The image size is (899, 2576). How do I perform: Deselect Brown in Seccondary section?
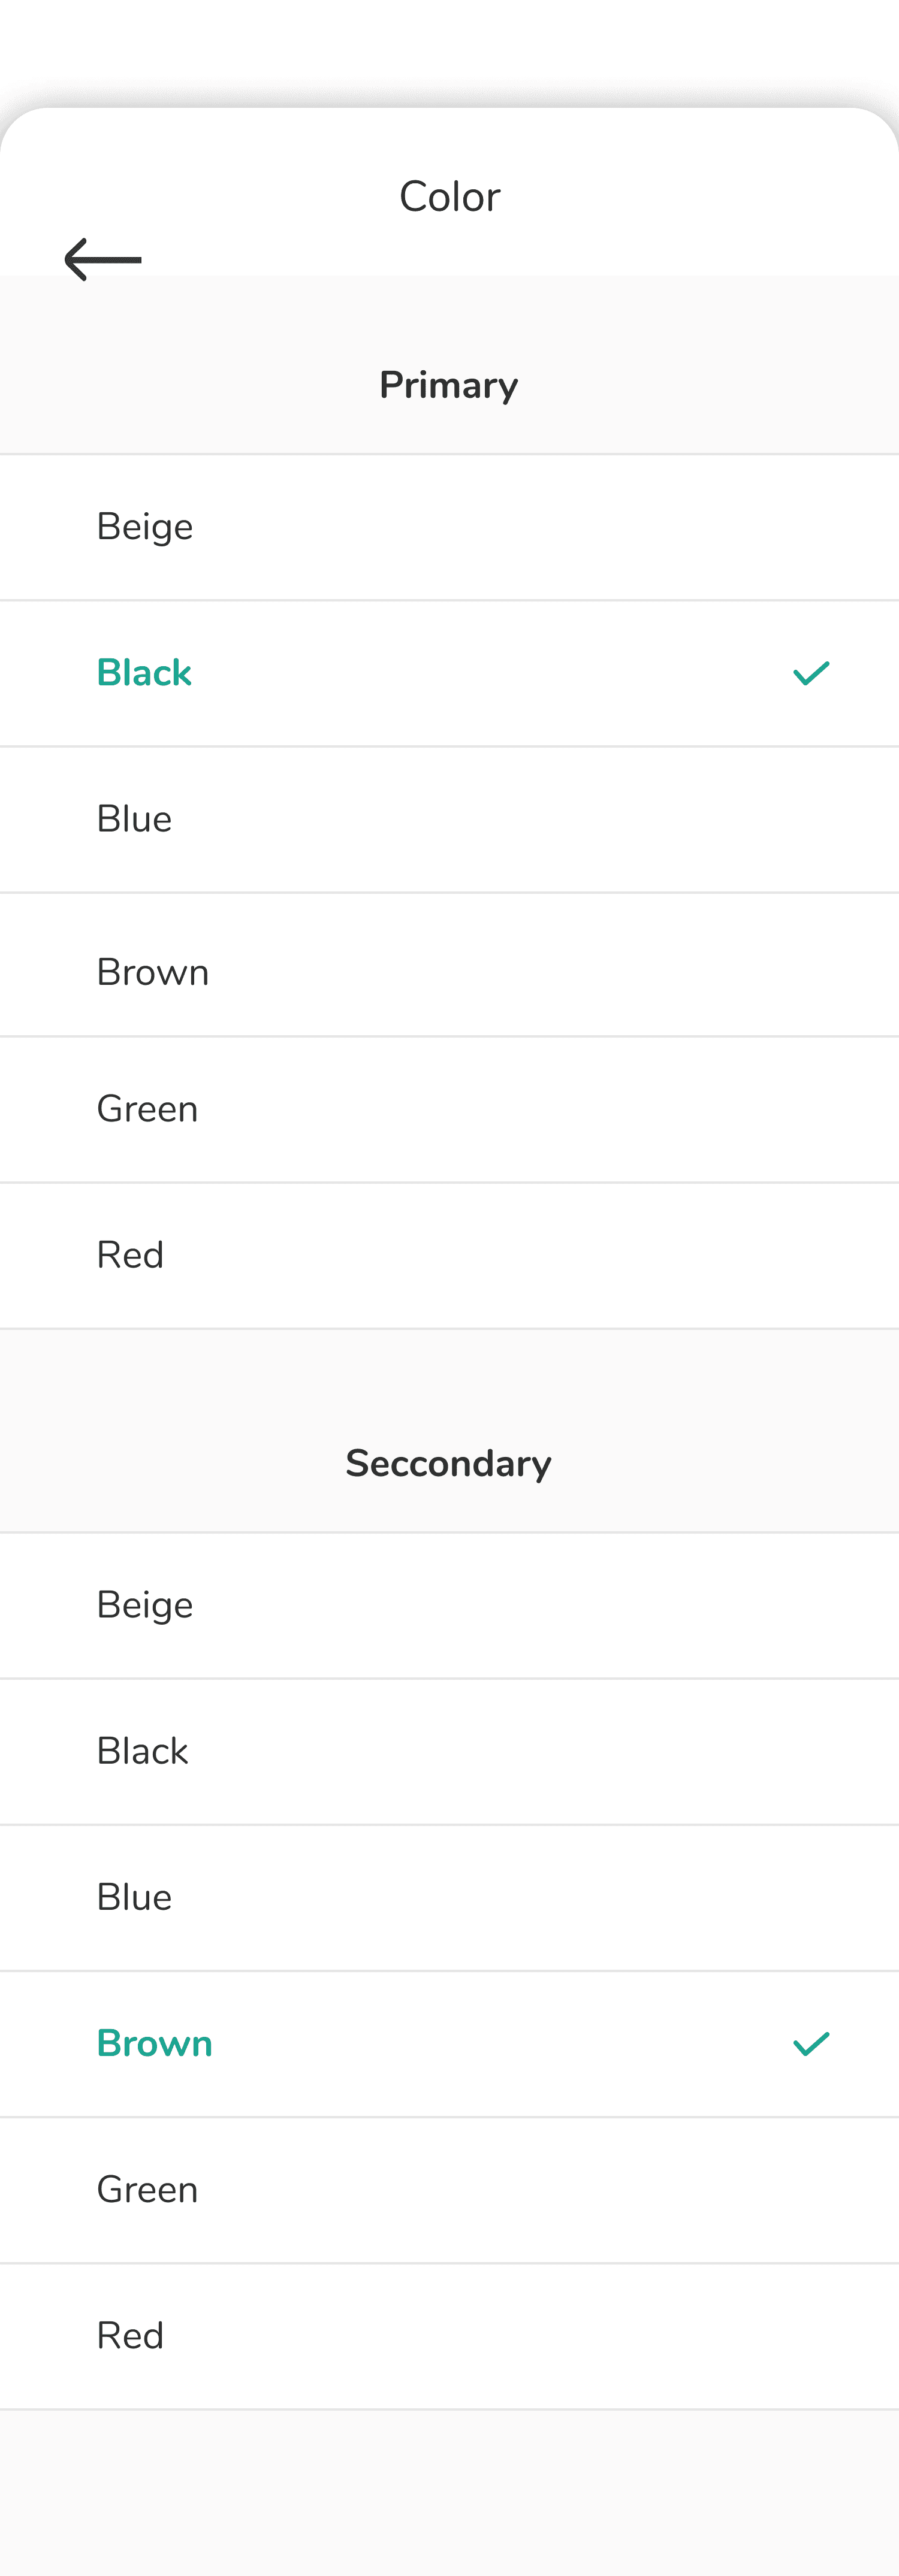(x=155, y=2043)
